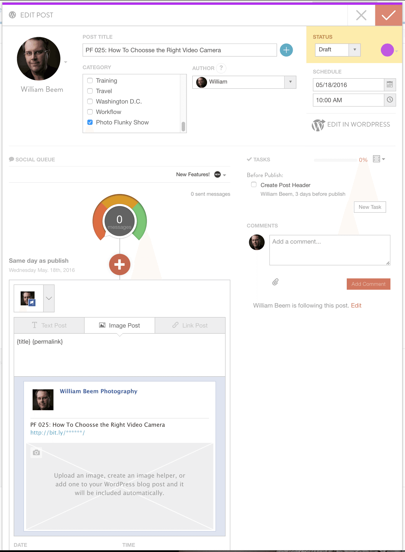405x552 pixels.
Task: Click the Tasks checkmark heading icon
Action: pos(249,159)
